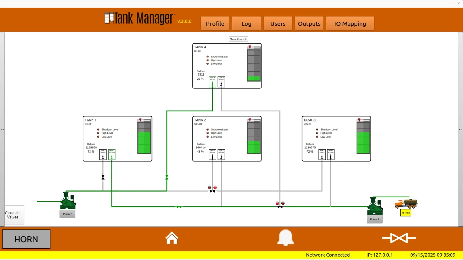
Task: Toggle the Tank 4 Return valve
Action: point(221,82)
